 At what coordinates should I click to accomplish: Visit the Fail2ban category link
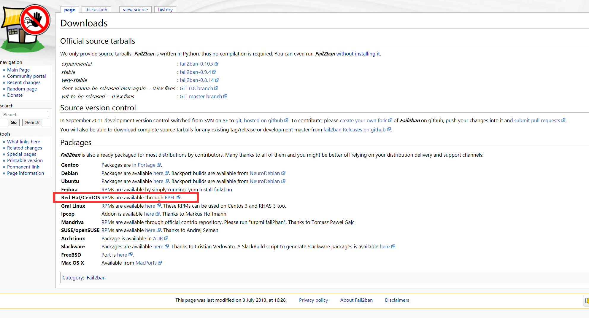pyautogui.click(x=96, y=278)
